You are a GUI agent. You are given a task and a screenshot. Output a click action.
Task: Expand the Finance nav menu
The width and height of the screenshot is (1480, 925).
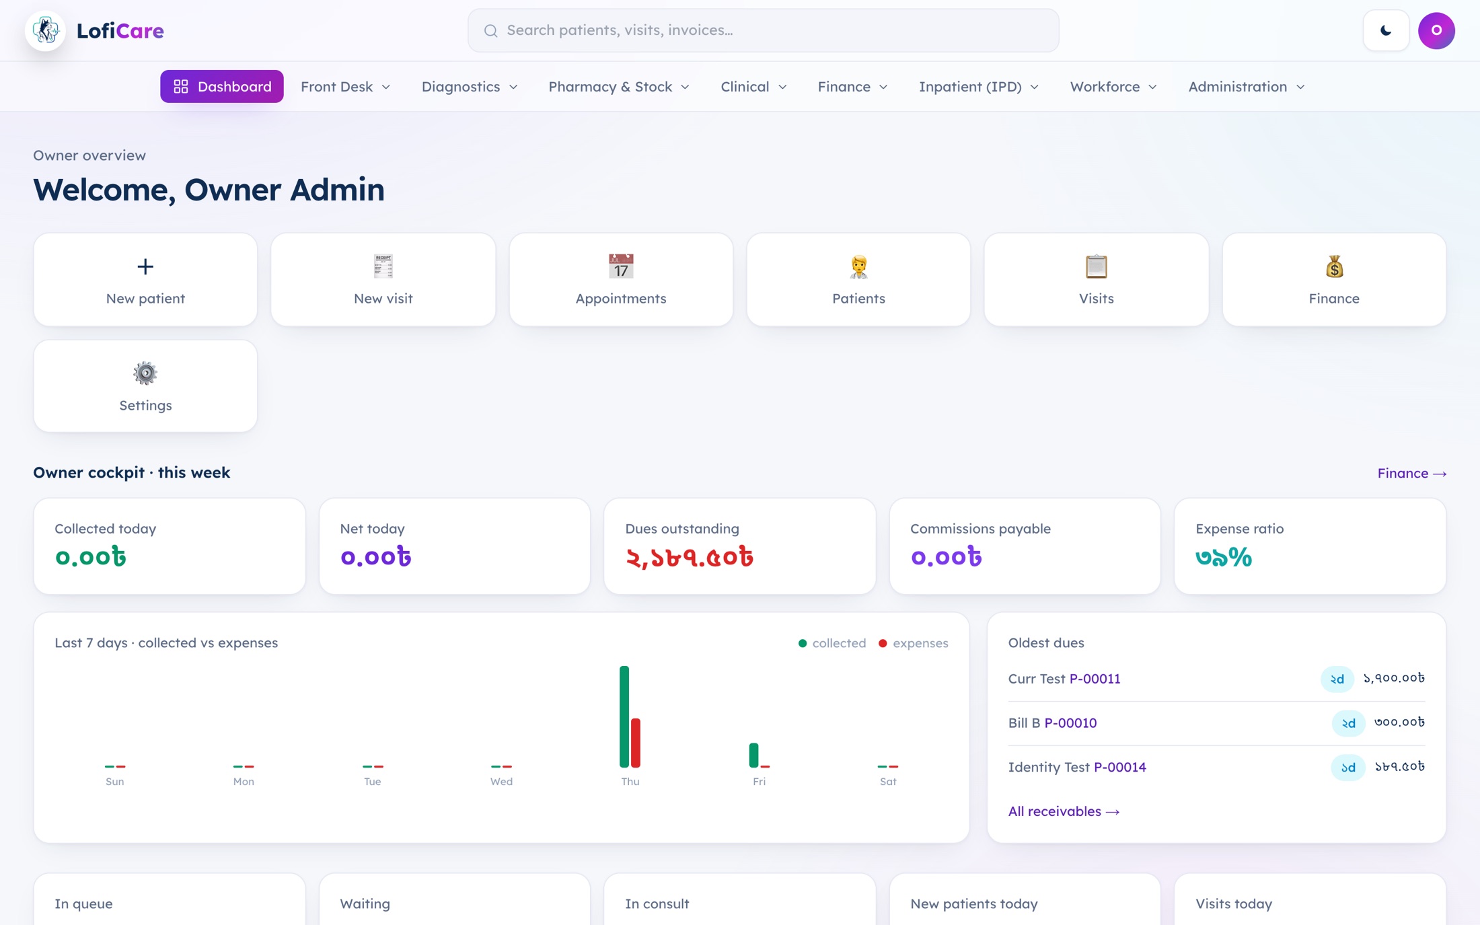point(852,86)
